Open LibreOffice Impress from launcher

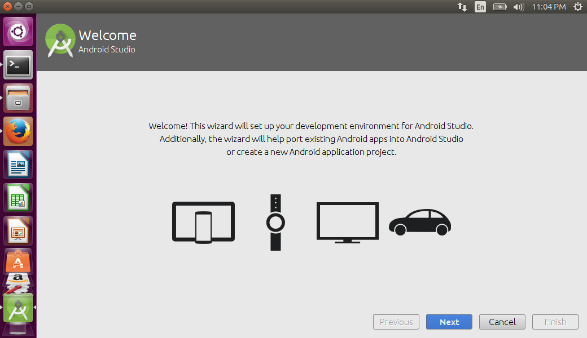18,231
